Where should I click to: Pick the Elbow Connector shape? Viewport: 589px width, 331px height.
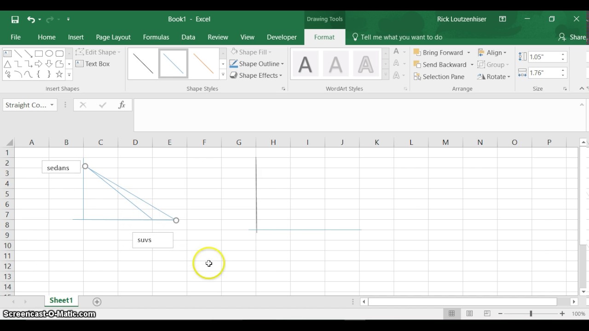[18, 64]
